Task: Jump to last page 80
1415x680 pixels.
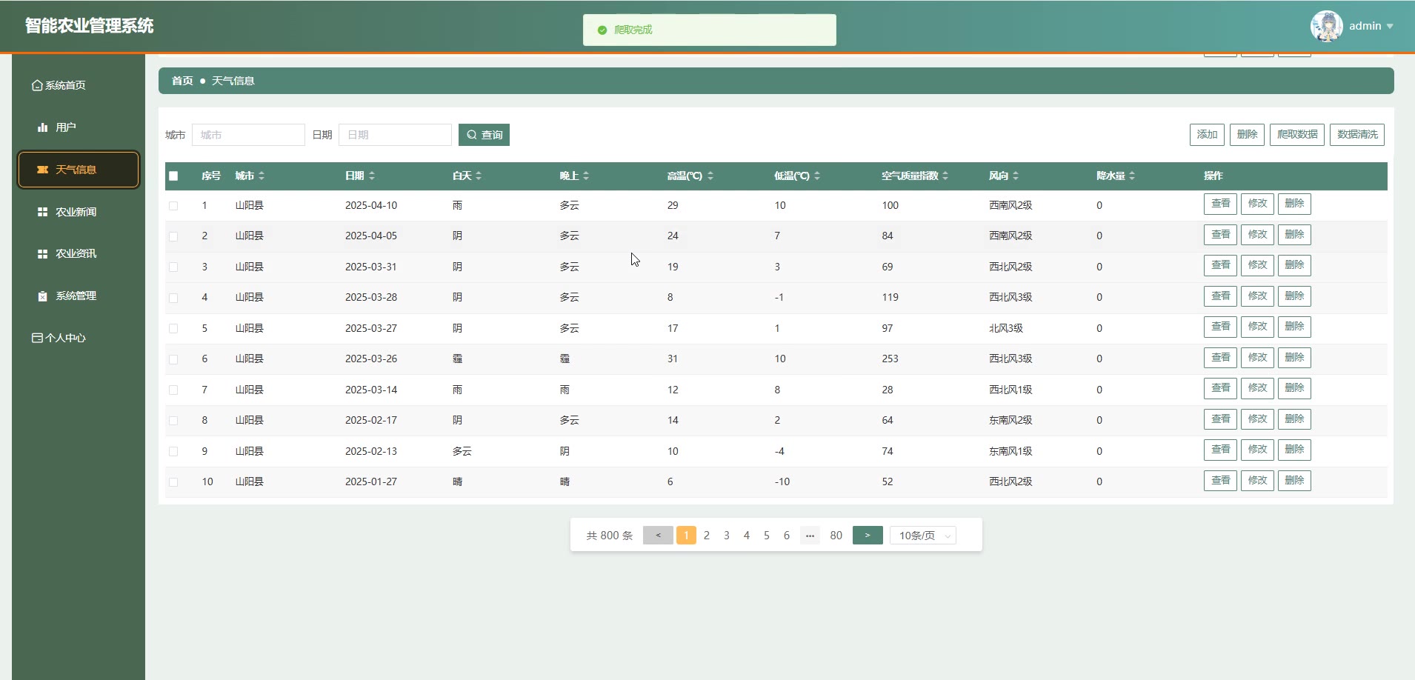Action: tap(836, 536)
